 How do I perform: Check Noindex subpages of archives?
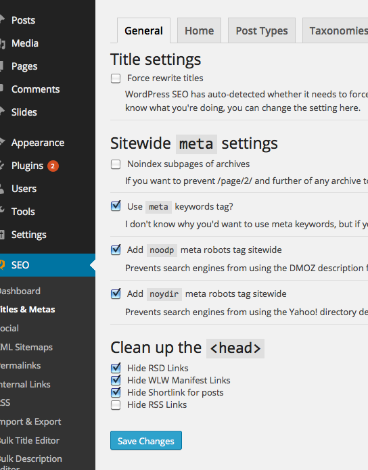(x=116, y=164)
